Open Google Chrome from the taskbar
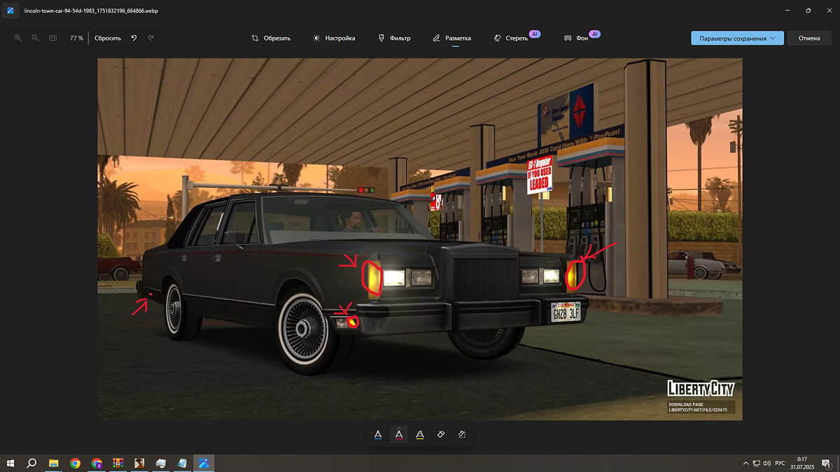Viewport: 840px width, 472px height. 75,463
